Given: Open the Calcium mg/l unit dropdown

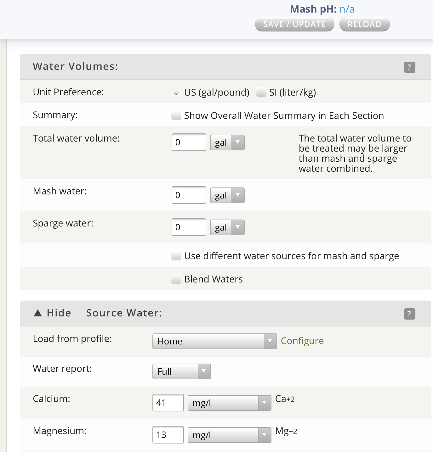Looking at the screenshot, I should pyautogui.click(x=230, y=403).
